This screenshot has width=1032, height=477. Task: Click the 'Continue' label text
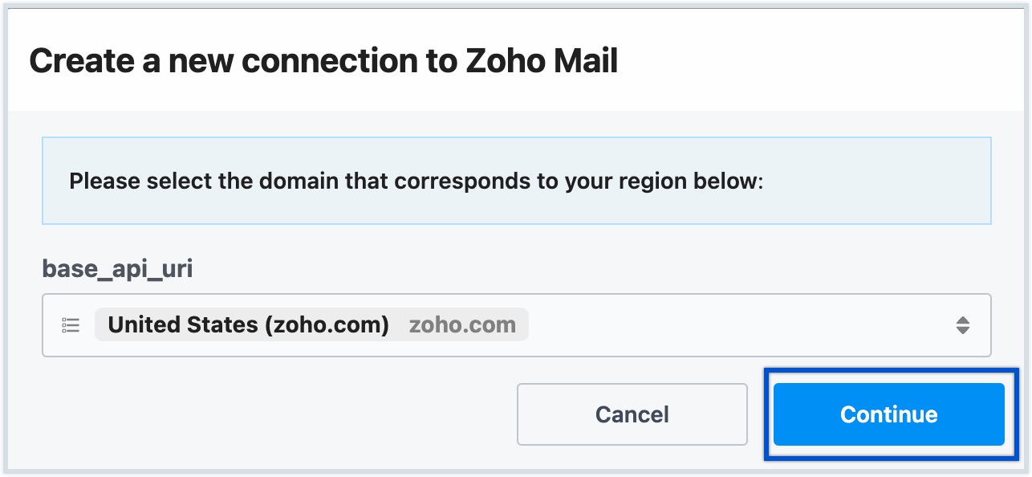tap(888, 414)
